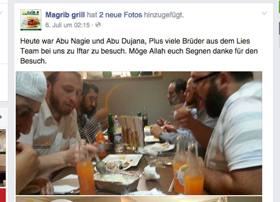Click the globe public-audience icon
Viewport: 280px width, 202px height.
click(x=98, y=25)
